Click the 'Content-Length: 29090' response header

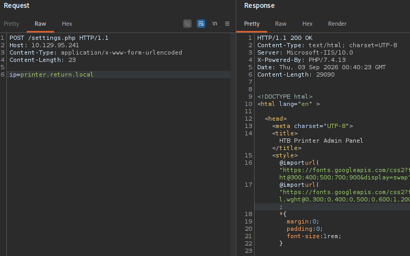coord(296,74)
